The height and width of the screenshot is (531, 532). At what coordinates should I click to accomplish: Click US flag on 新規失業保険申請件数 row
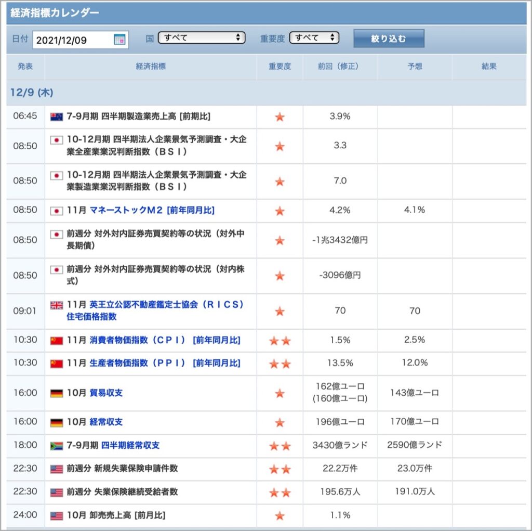point(56,469)
